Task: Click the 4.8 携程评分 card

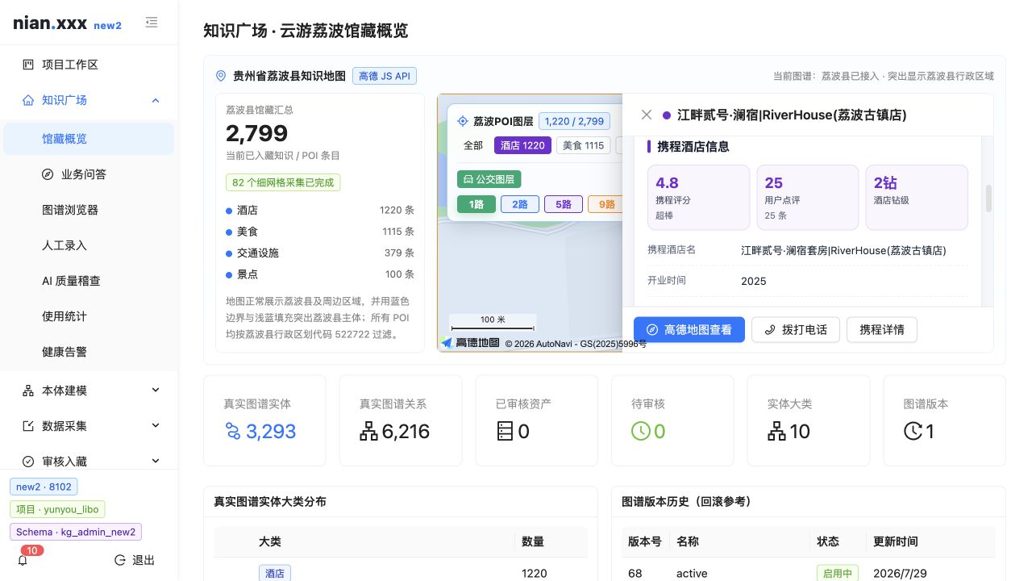Action: (x=699, y=198)
